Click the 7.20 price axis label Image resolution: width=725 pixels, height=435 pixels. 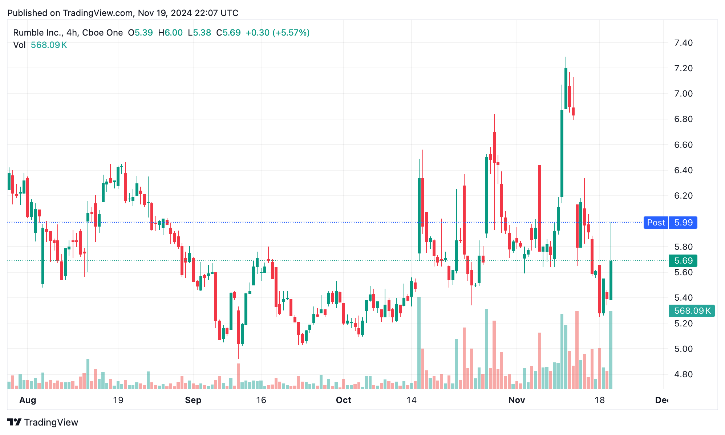(x=684, y=68)
